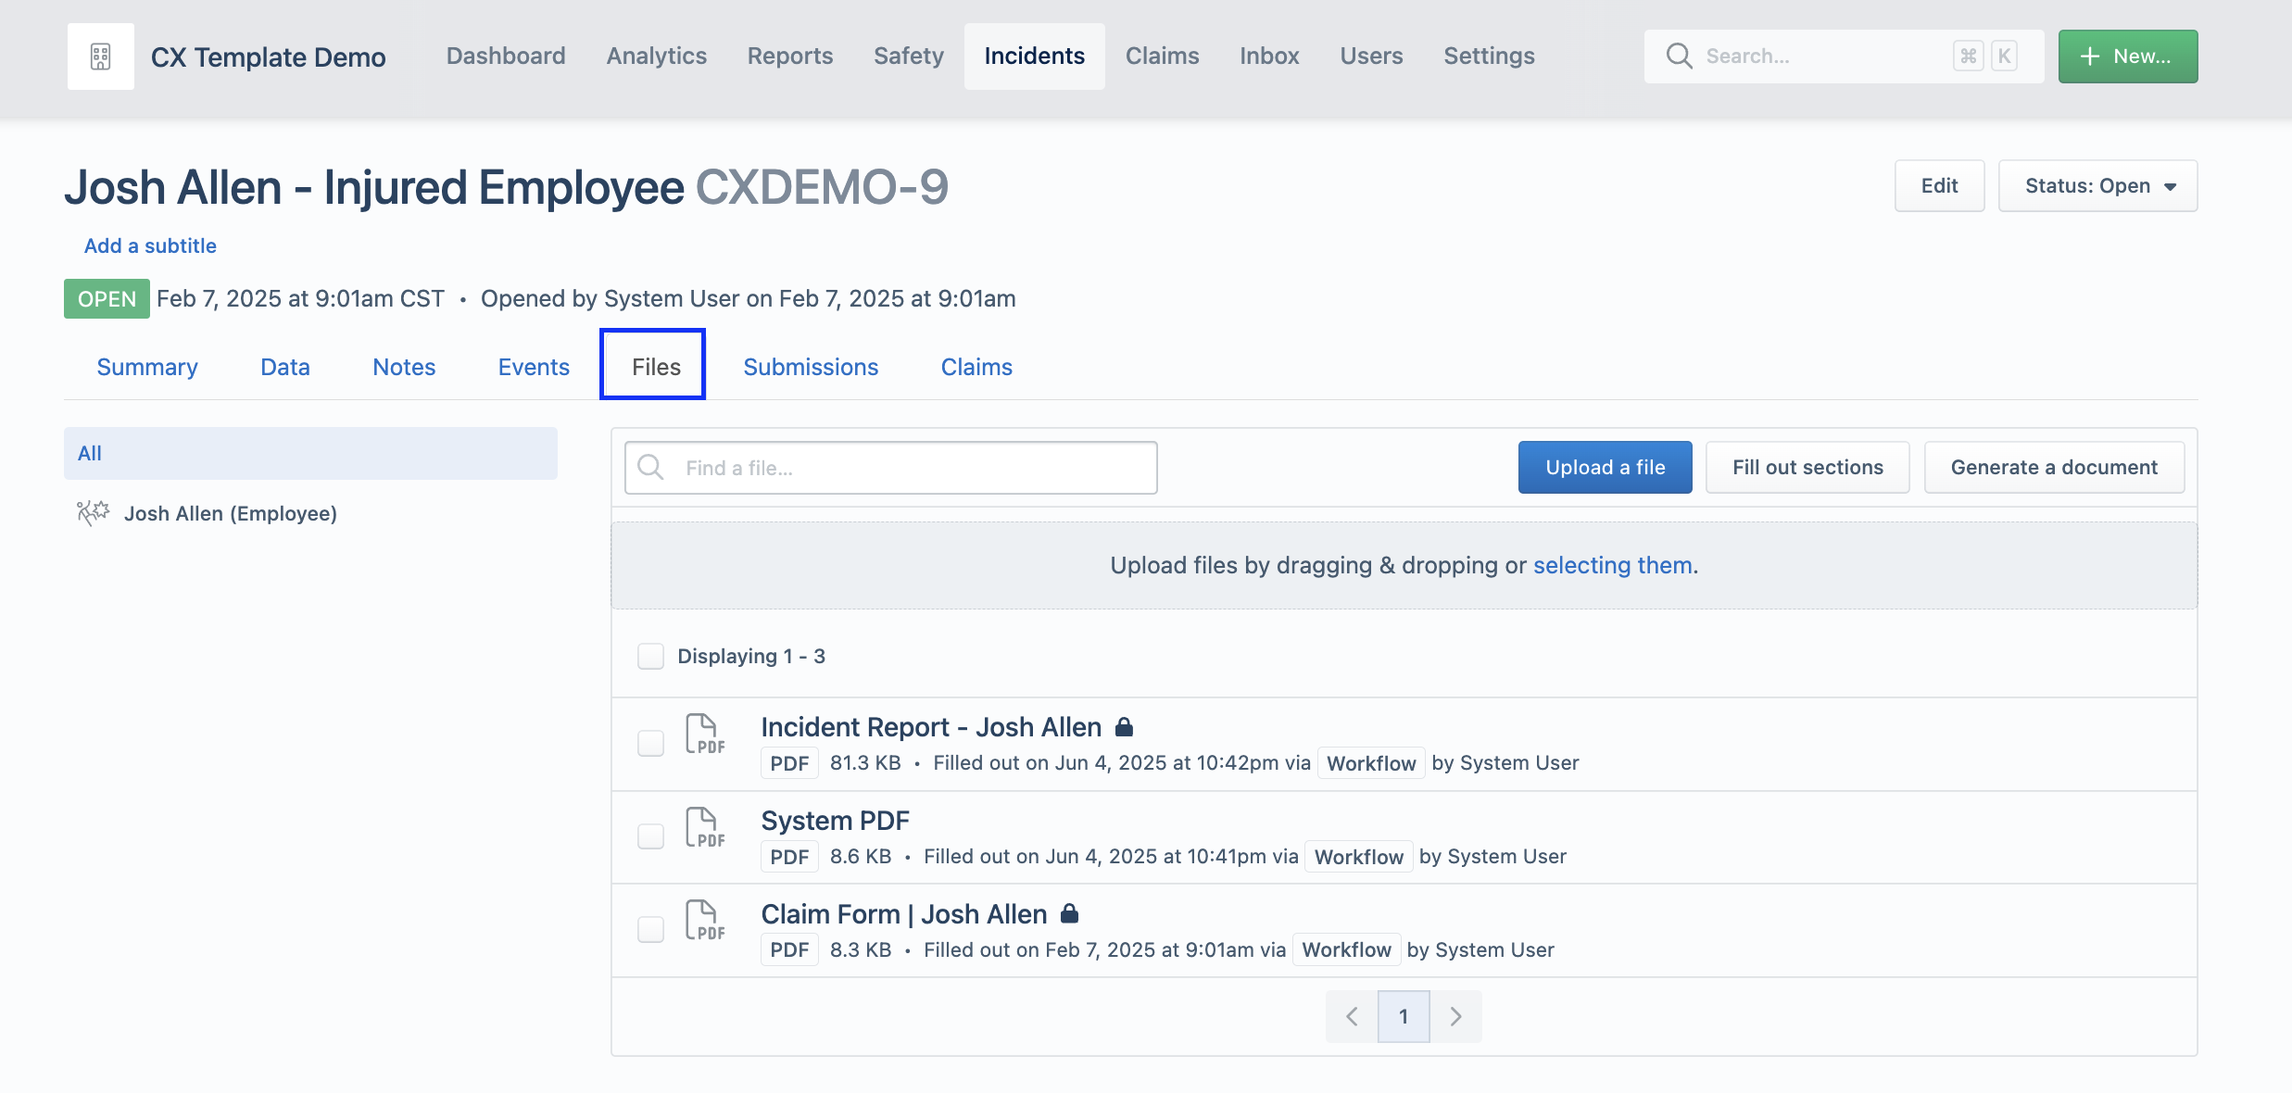Click the CX Template Demo title
The height and width of the screenshot is (1093, 2292).
click(x=268, y=57)
